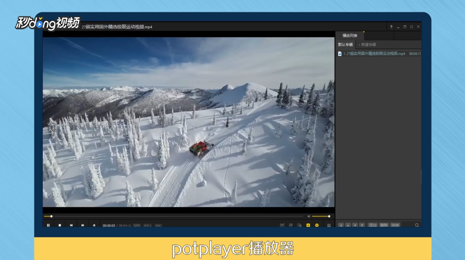Click the mp4 file icon in playlist
This screenshot has width=465, height=260.
340,54
